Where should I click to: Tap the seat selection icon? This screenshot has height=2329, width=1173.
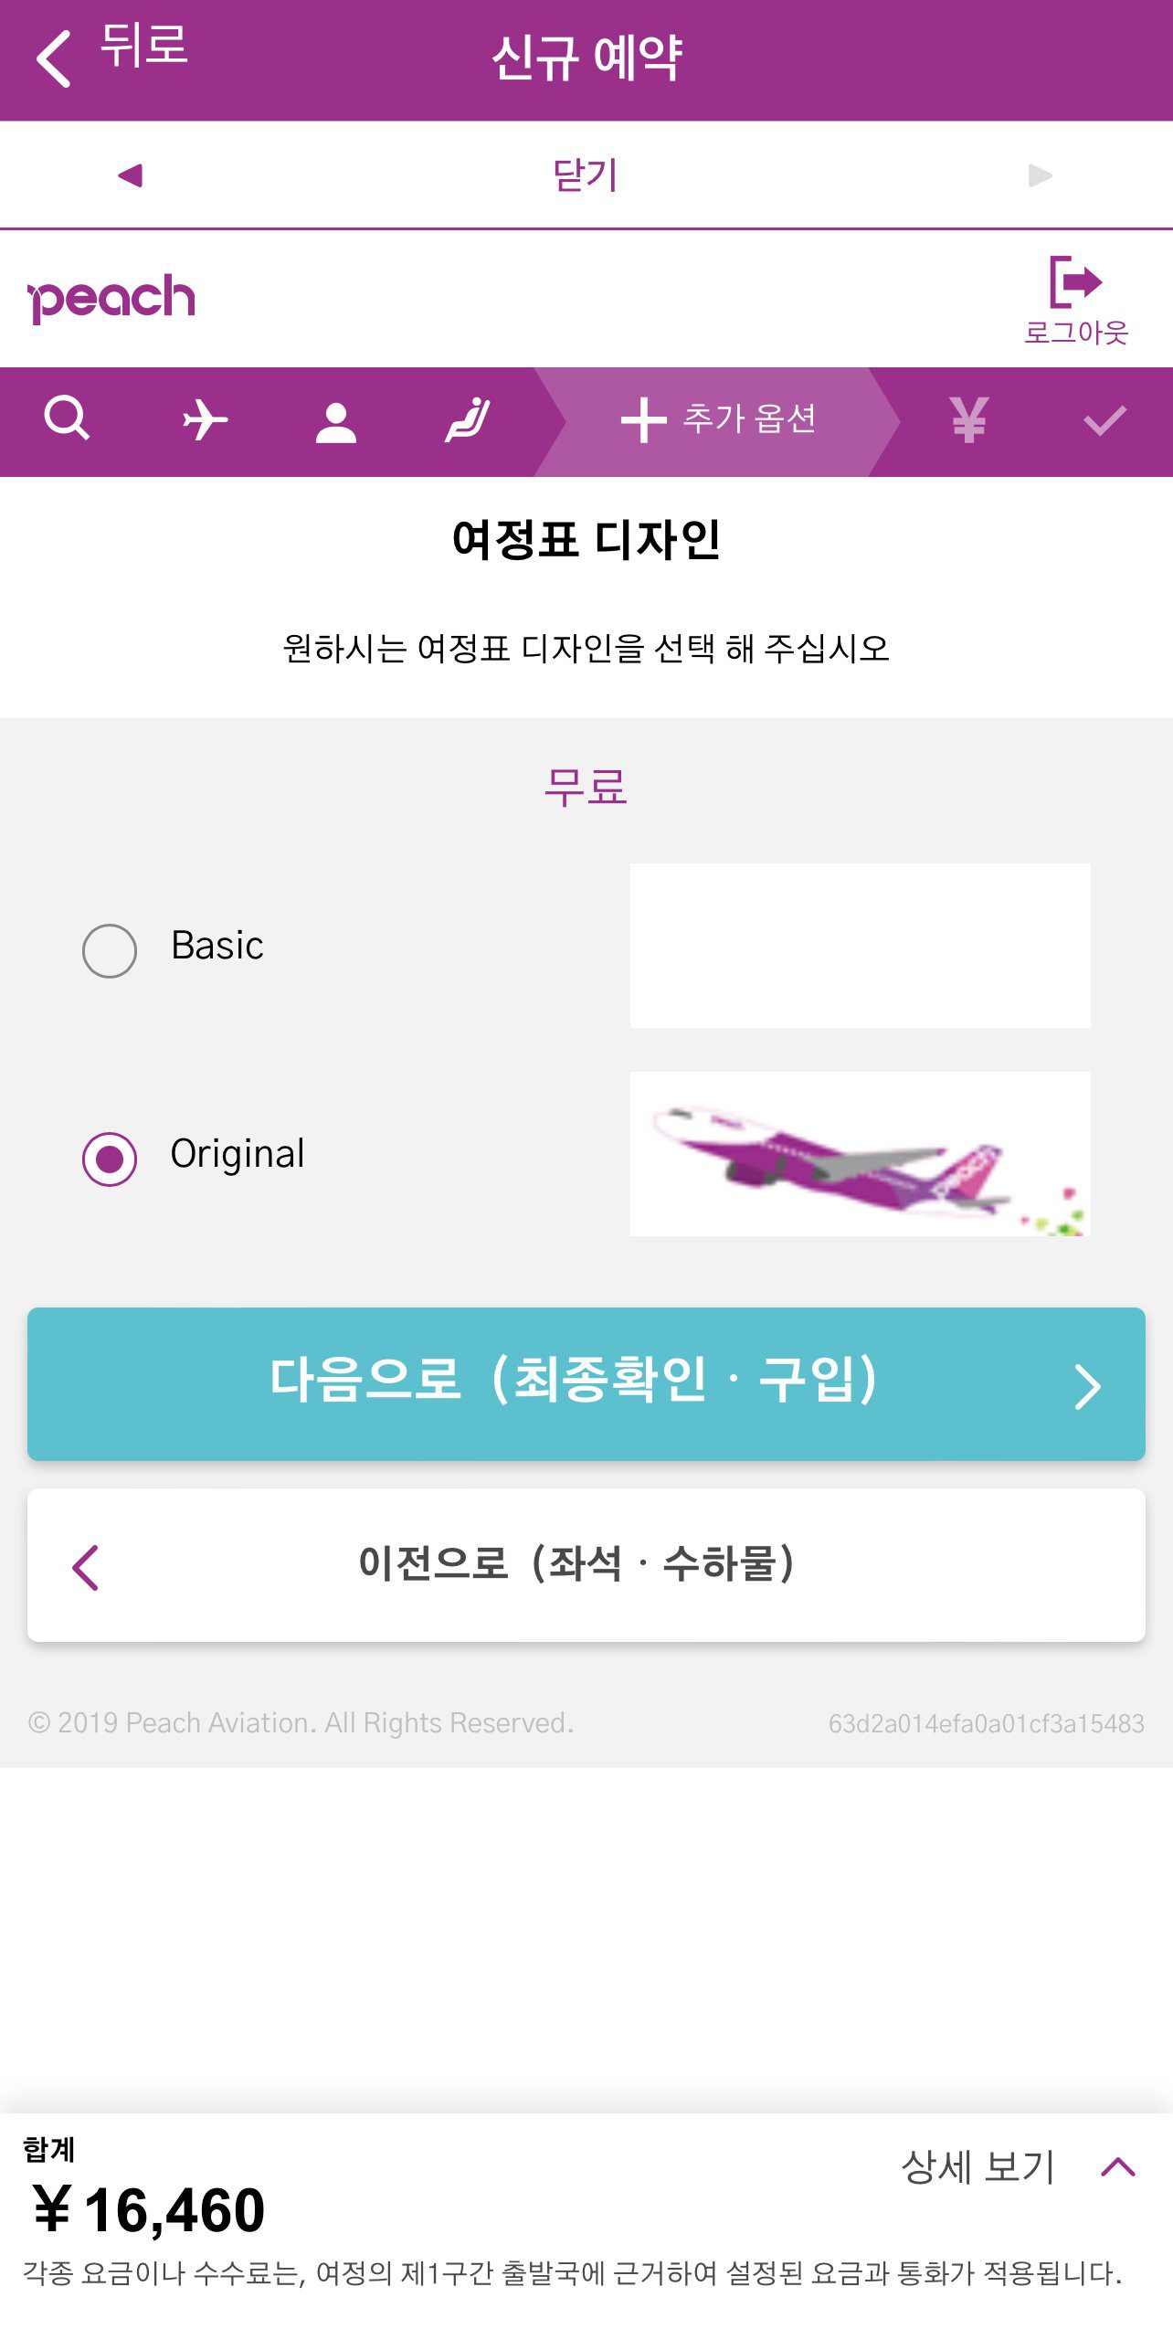tap(468, 420)
